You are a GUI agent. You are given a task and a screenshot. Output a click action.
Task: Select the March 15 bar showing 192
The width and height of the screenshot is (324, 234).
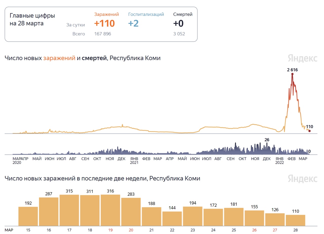tap(28, 216)
